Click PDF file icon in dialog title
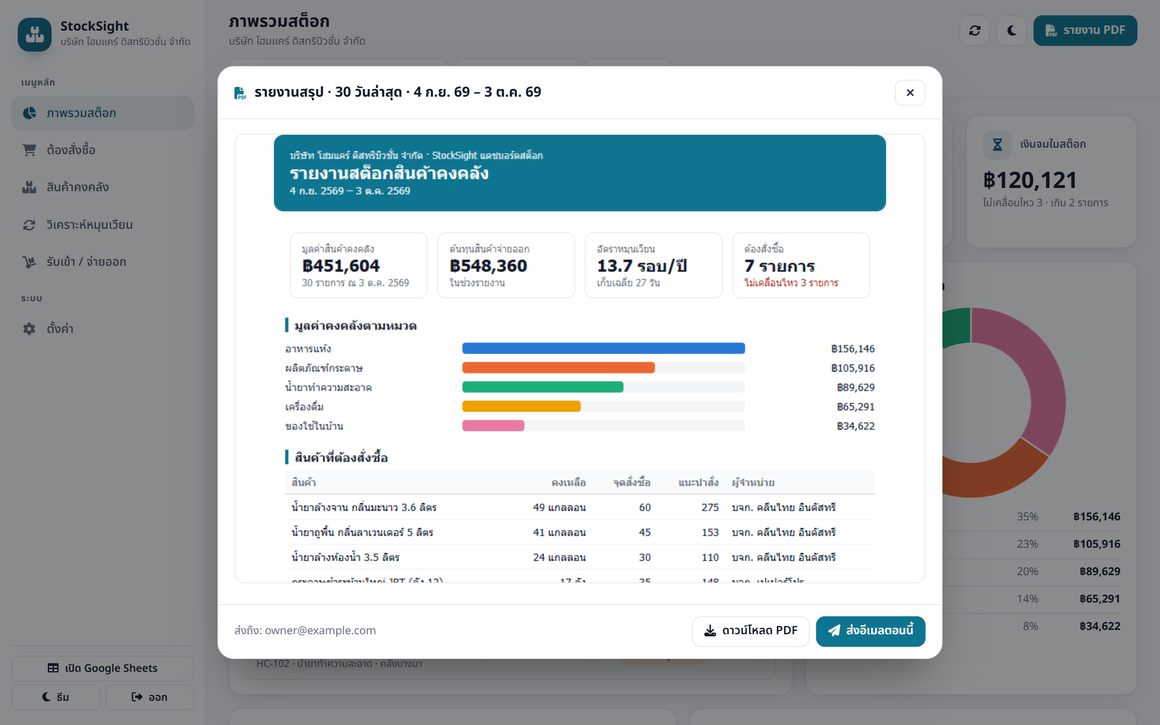Viewport: 1160px width, 725px height. click(240, 93)
